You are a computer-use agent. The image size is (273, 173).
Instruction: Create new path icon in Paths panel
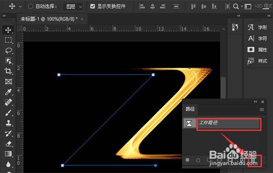(x=243, y=160)
